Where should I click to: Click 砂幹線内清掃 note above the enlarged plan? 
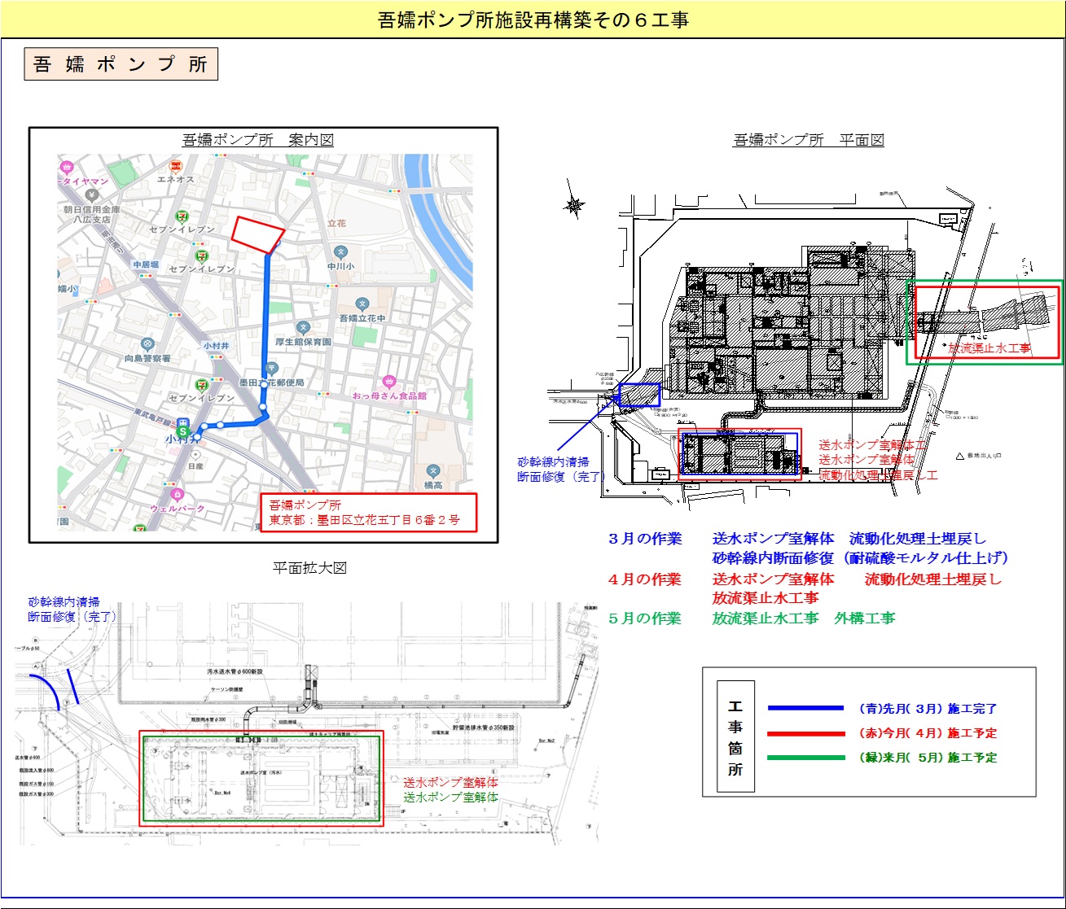64,602
